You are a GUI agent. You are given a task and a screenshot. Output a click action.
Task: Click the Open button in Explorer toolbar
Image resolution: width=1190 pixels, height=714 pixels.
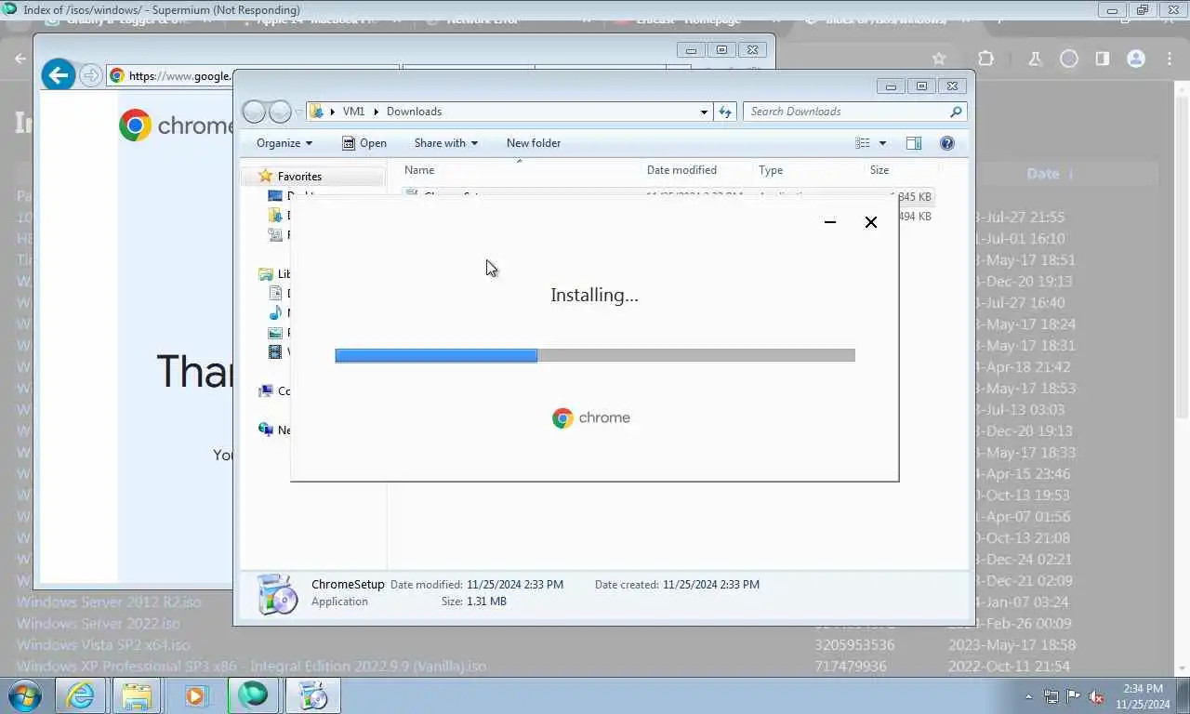coord(364,143)
